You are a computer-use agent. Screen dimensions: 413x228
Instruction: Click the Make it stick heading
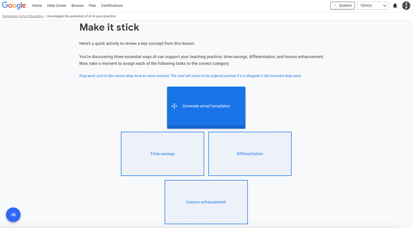[x=109, y=27]
